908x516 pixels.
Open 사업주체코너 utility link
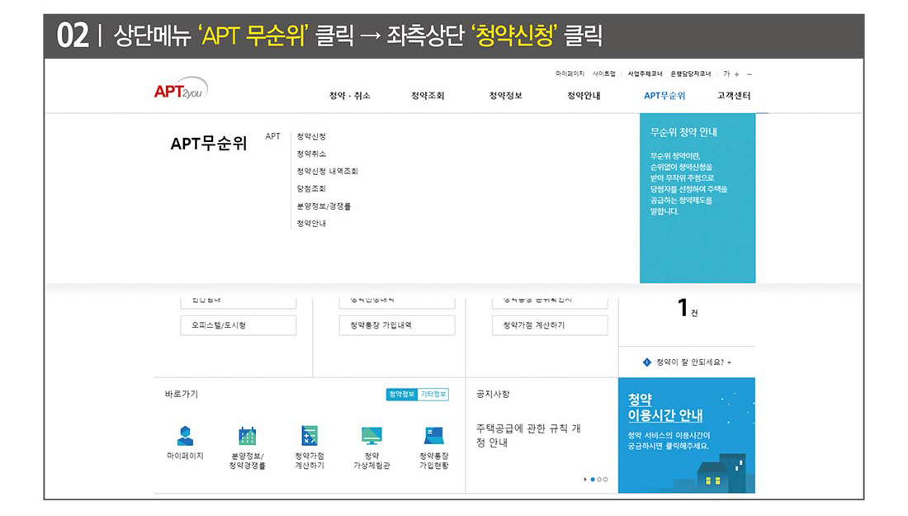coord(646,74)
